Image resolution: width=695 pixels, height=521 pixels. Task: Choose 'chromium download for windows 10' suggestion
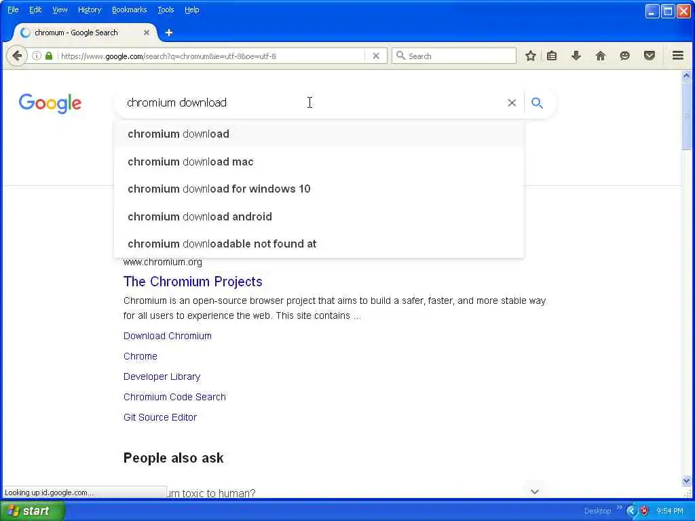319,189
